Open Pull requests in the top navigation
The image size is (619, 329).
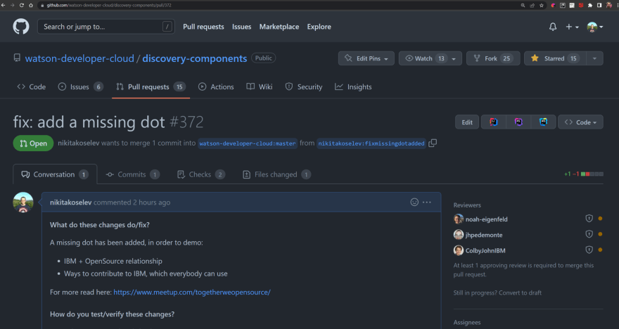click(x=203, y=27)
